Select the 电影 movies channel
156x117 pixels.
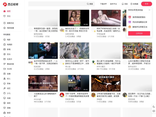9,40
